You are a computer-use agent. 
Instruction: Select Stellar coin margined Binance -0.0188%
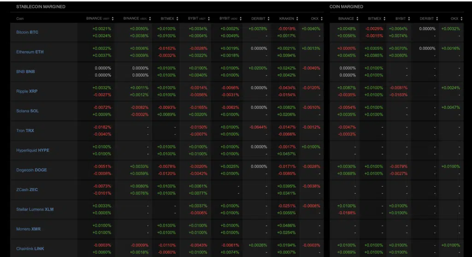pos(347,213)
